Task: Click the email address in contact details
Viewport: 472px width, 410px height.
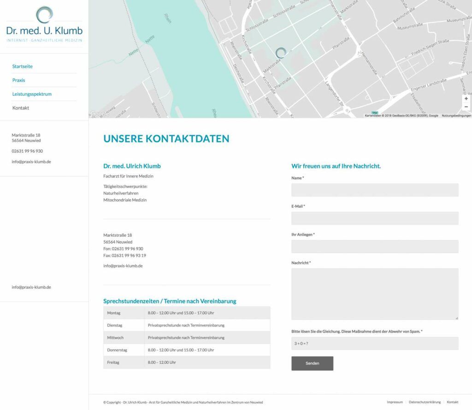Action: pyautogui.click(x=123, y=266)
